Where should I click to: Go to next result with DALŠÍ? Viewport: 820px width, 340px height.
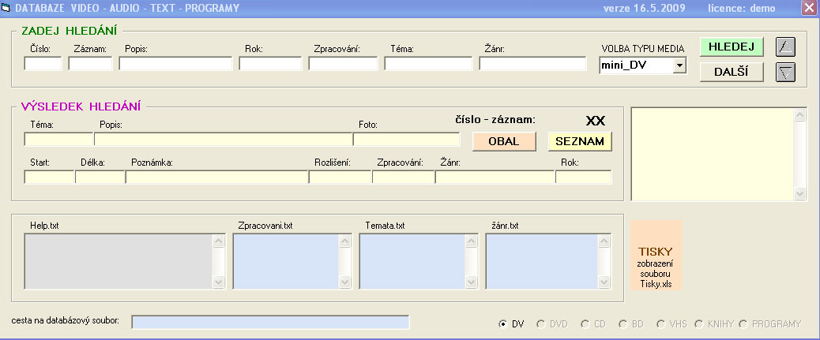tap(732, 72)
